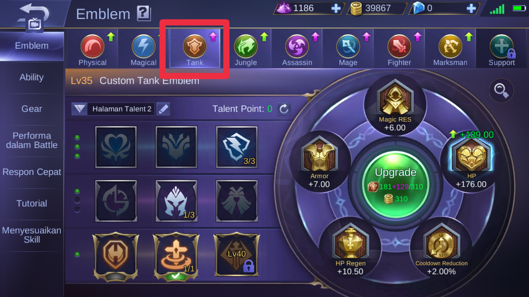The height and width of the screenshot is (297, 529).
Task: Select the Physical emblem icon
Action: (93, 46)
